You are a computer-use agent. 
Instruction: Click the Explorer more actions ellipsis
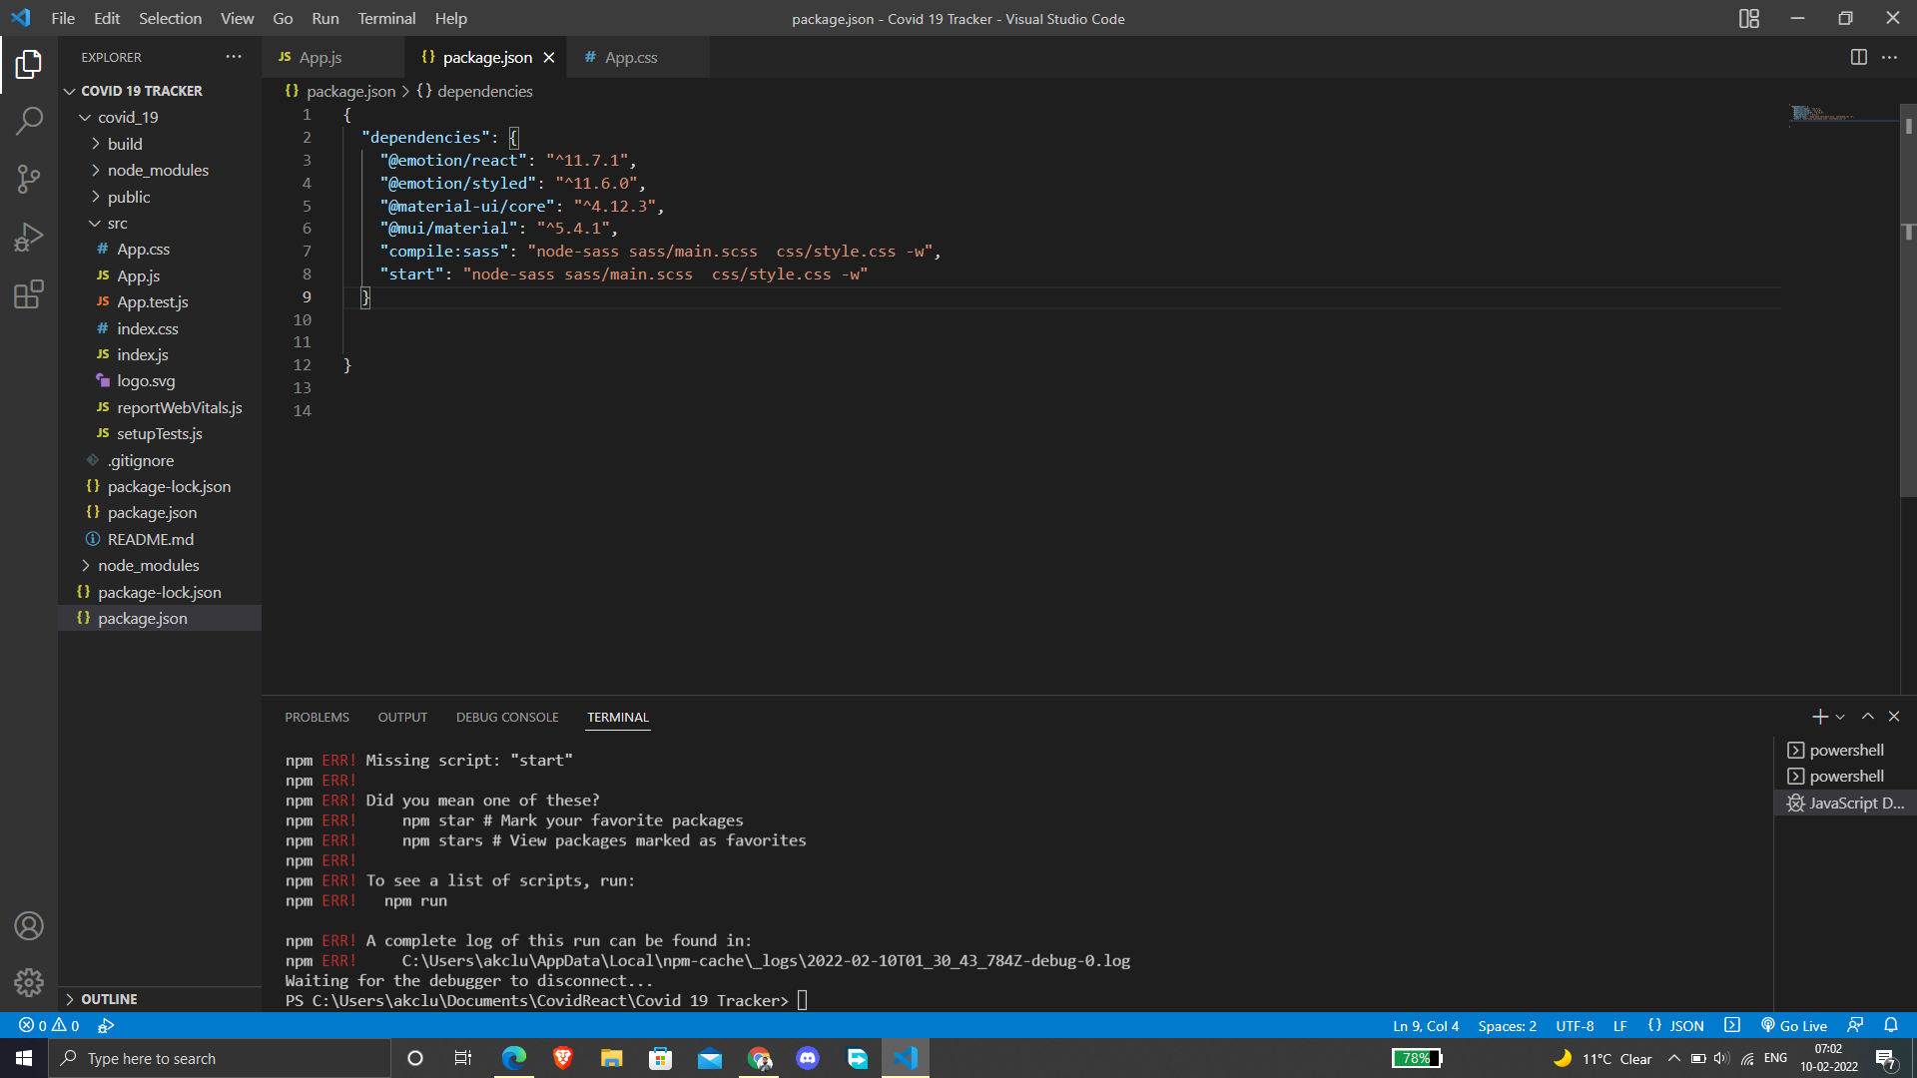click(234, 57)
